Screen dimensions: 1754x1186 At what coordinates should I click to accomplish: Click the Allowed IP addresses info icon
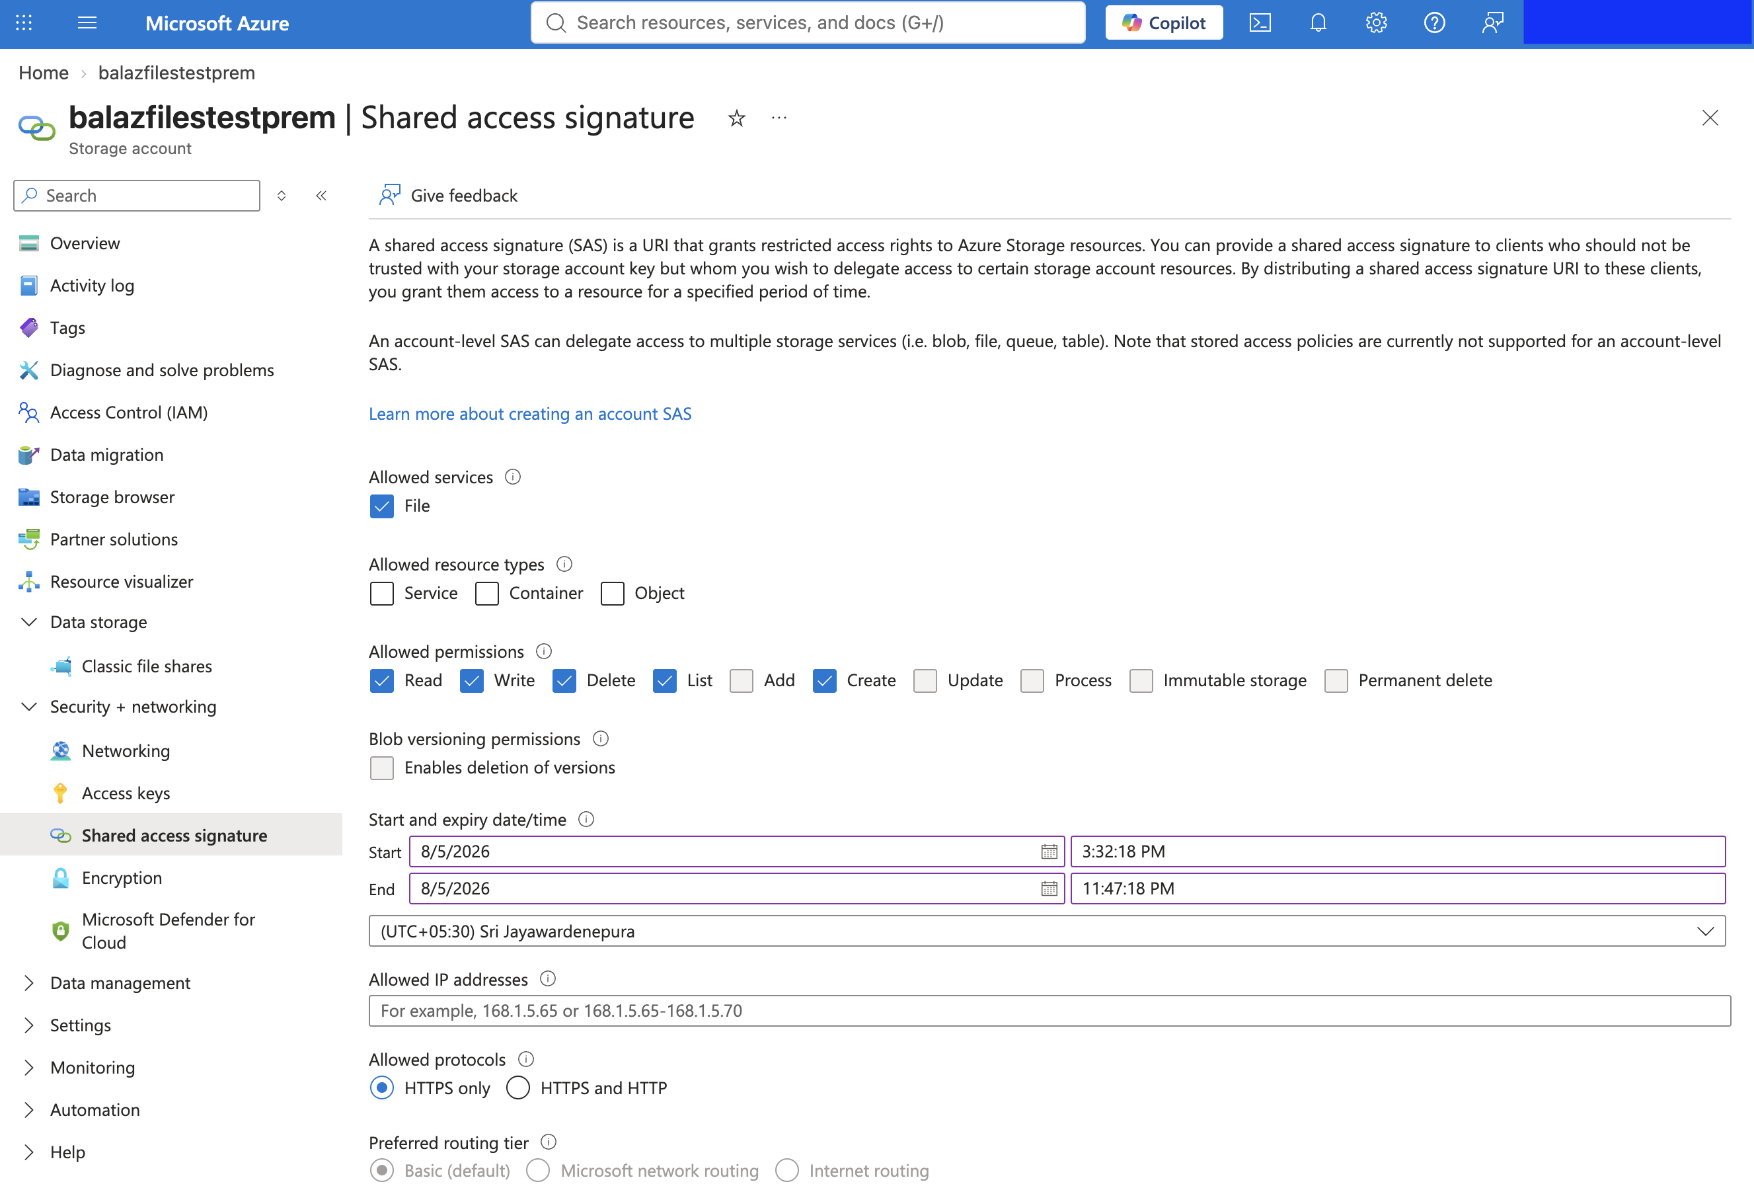coord(548,978)
